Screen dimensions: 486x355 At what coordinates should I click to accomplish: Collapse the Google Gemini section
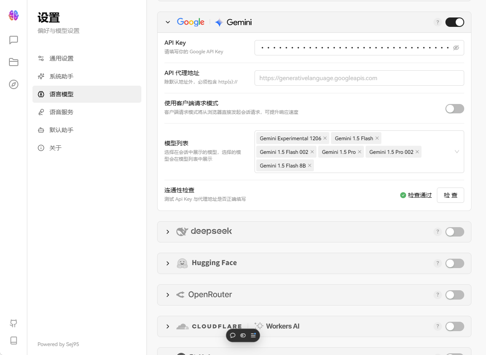tap(168, 22)
